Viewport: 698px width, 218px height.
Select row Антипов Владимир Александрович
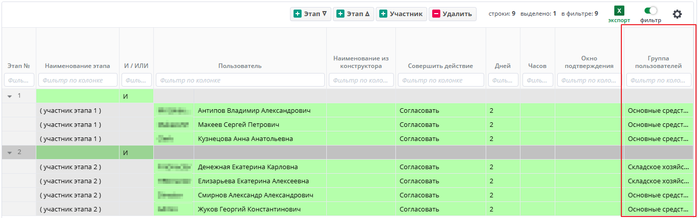pos(254,110)
